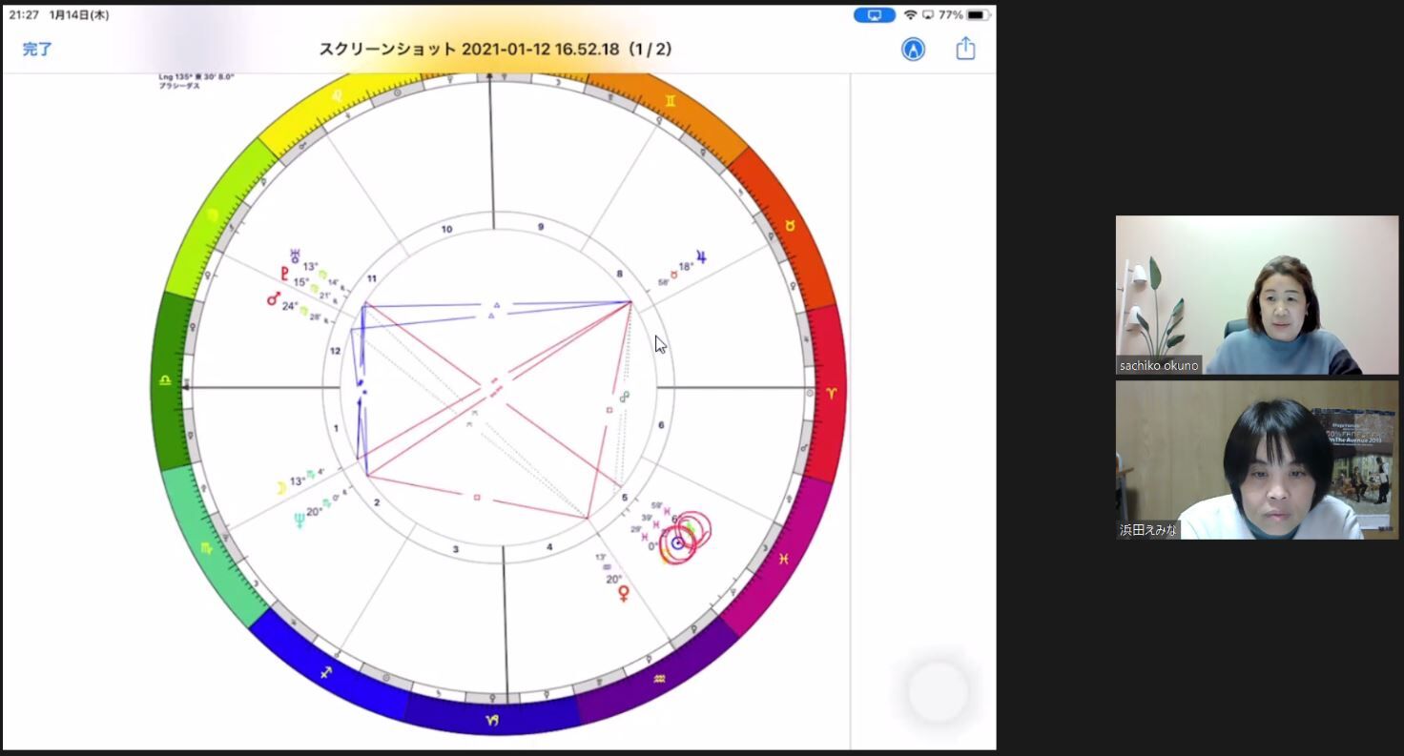The width and height of the screenshot is (1404, 756).
Task: Click the 浜田えみな name label
Action: [1148, 530]
